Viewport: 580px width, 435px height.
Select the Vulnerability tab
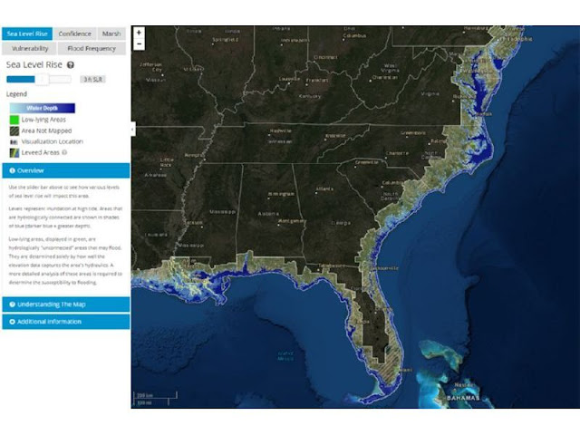(30, 48)
